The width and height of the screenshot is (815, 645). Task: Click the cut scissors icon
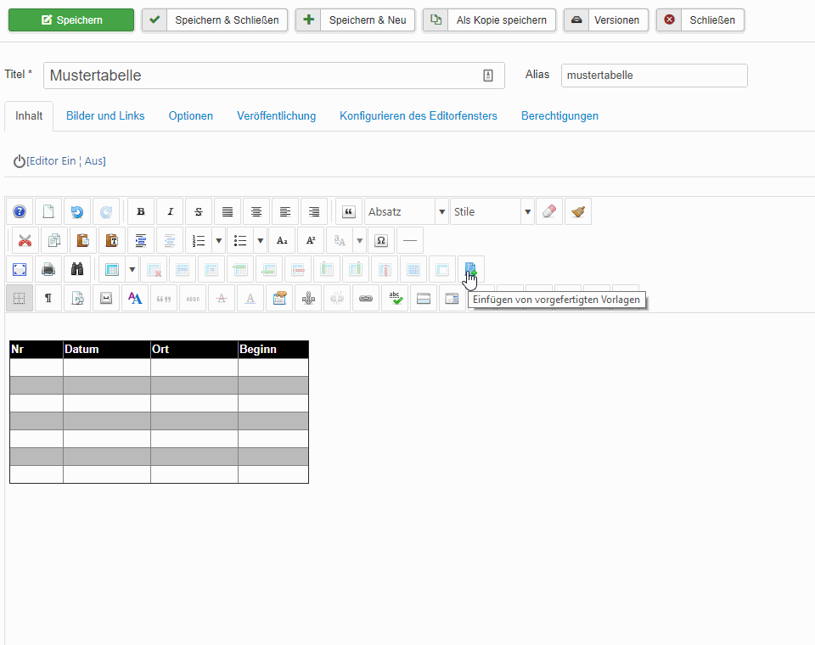coord(25,241)
